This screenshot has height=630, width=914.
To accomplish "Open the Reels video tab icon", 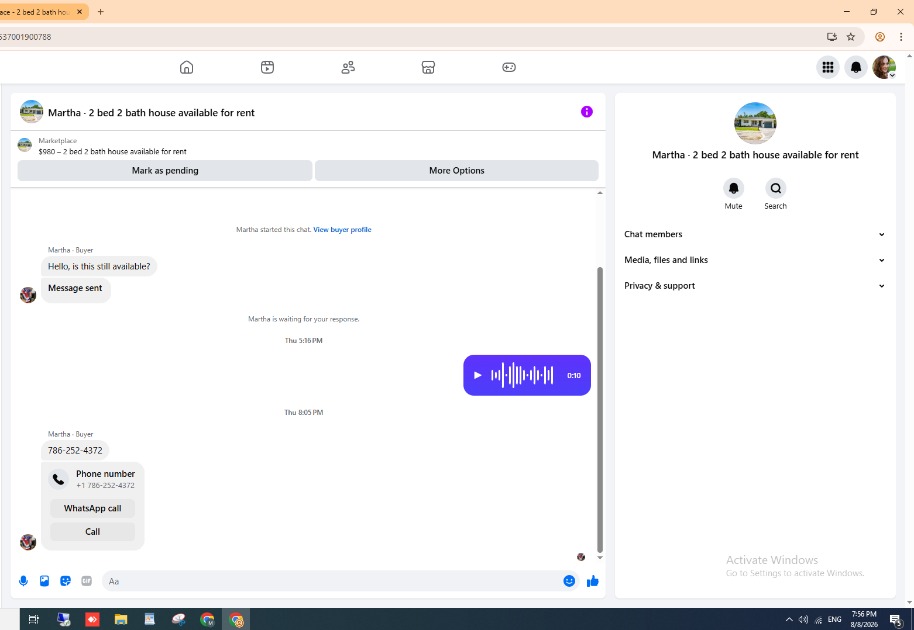I will (267, 67).
